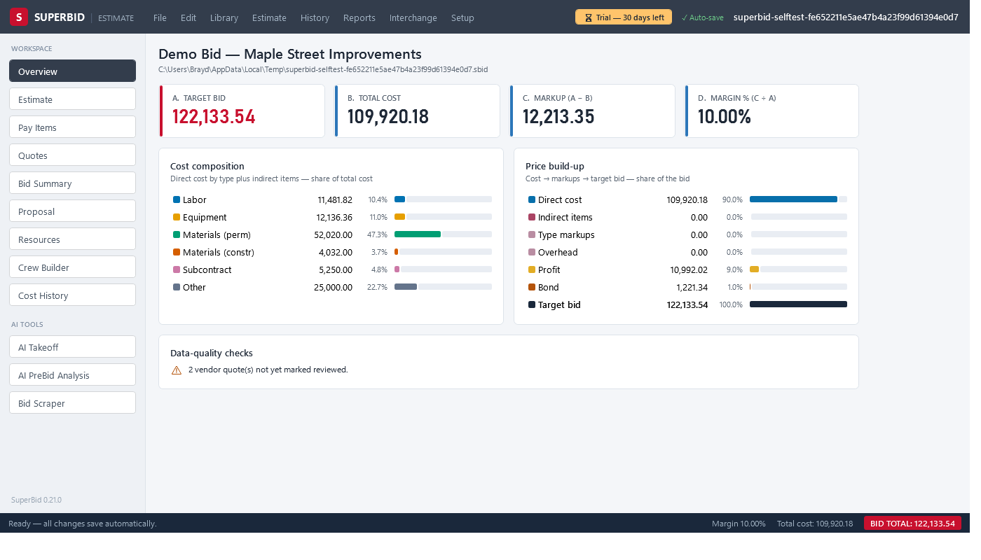The height and width of the screenshot is (560, 981).
Task: Click the Target bid 100% bar
Action: pyautogui.click(x=798, y=304)
